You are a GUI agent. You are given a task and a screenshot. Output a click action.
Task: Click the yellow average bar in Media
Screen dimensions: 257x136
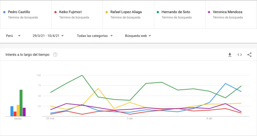(18, 110)
